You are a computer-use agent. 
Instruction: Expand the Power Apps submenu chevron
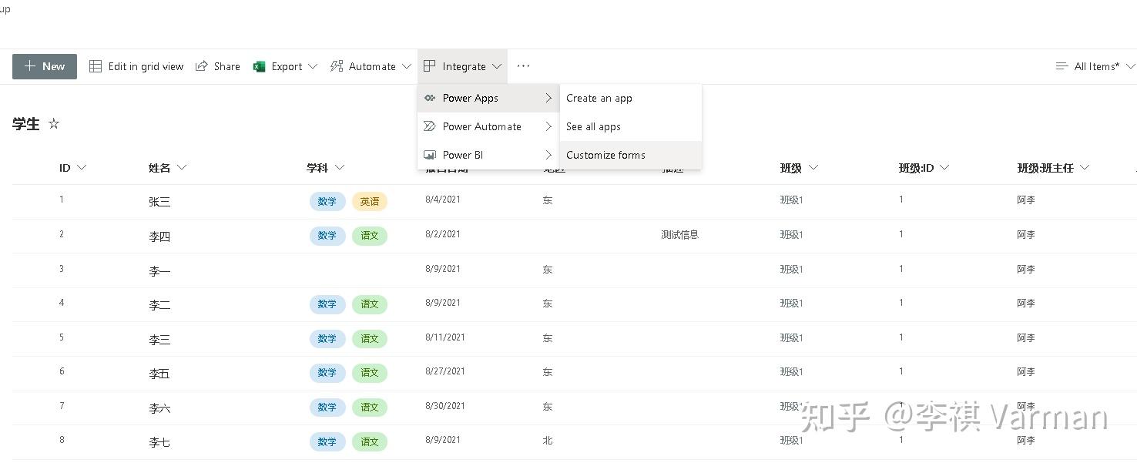tap(548, 98)
